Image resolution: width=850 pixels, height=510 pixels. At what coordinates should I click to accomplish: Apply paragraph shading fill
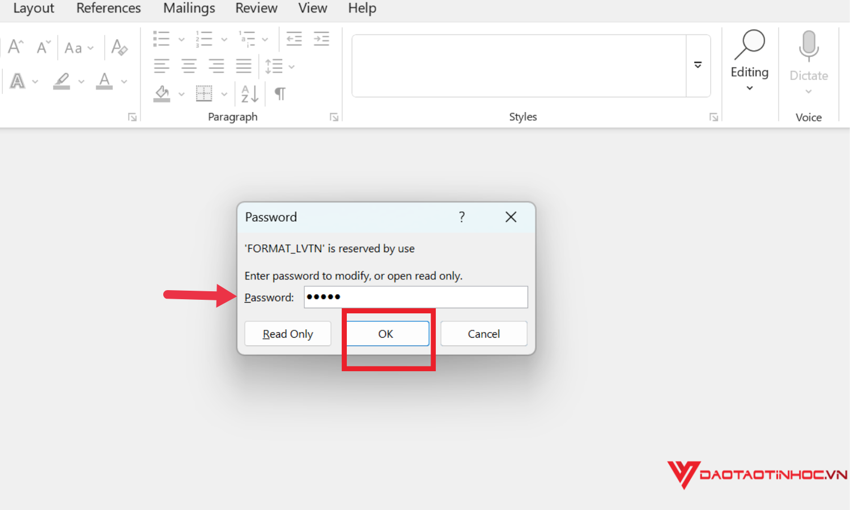pos(162,93)
